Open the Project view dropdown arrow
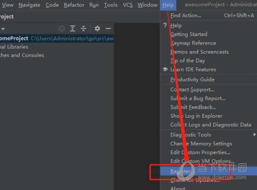The height and width of the screenshot is (190, 257). point(3,29)
